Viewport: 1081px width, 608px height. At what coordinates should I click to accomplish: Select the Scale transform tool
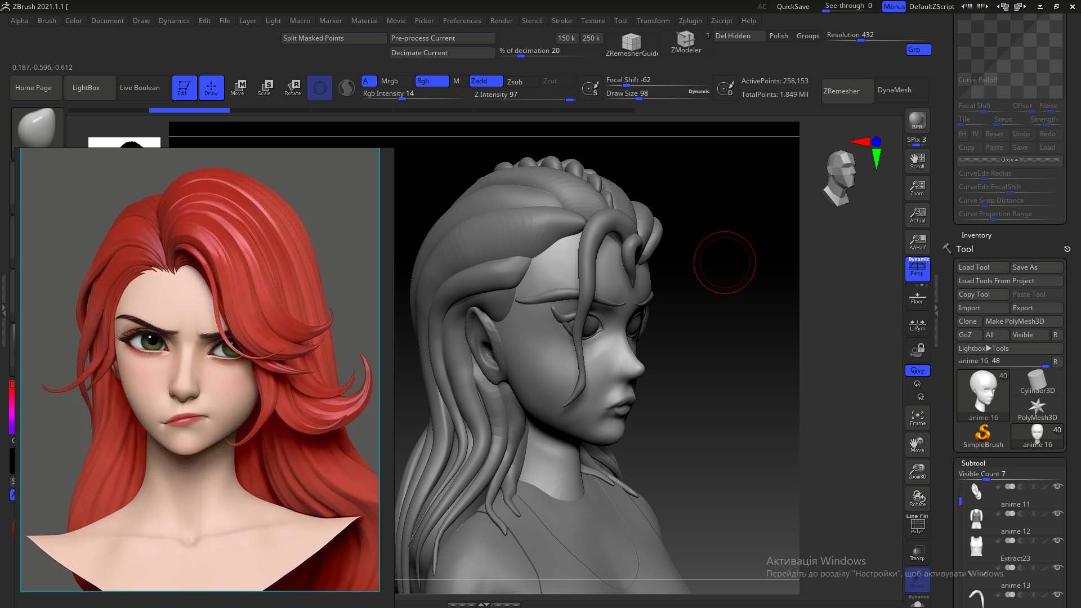(x=265, y=87)
